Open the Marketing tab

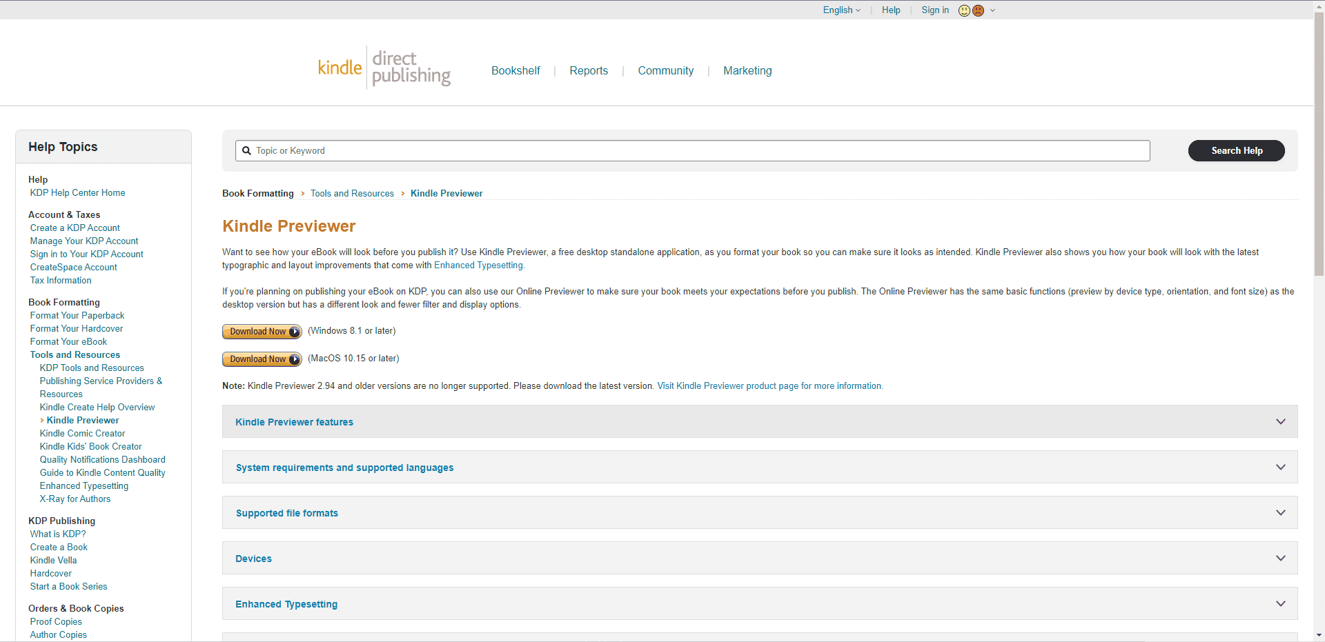(x=747, y=70)
